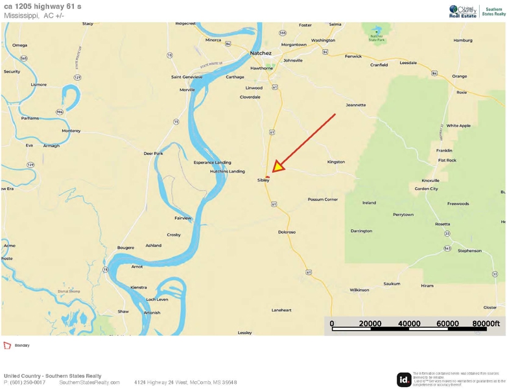Click the route 906 shield near Parhams
This screenshot has width=507, height=389.
click(x=60, y=112)
